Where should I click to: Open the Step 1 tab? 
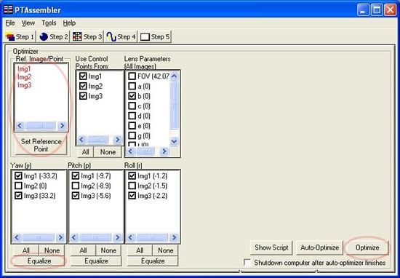point(20,37)
